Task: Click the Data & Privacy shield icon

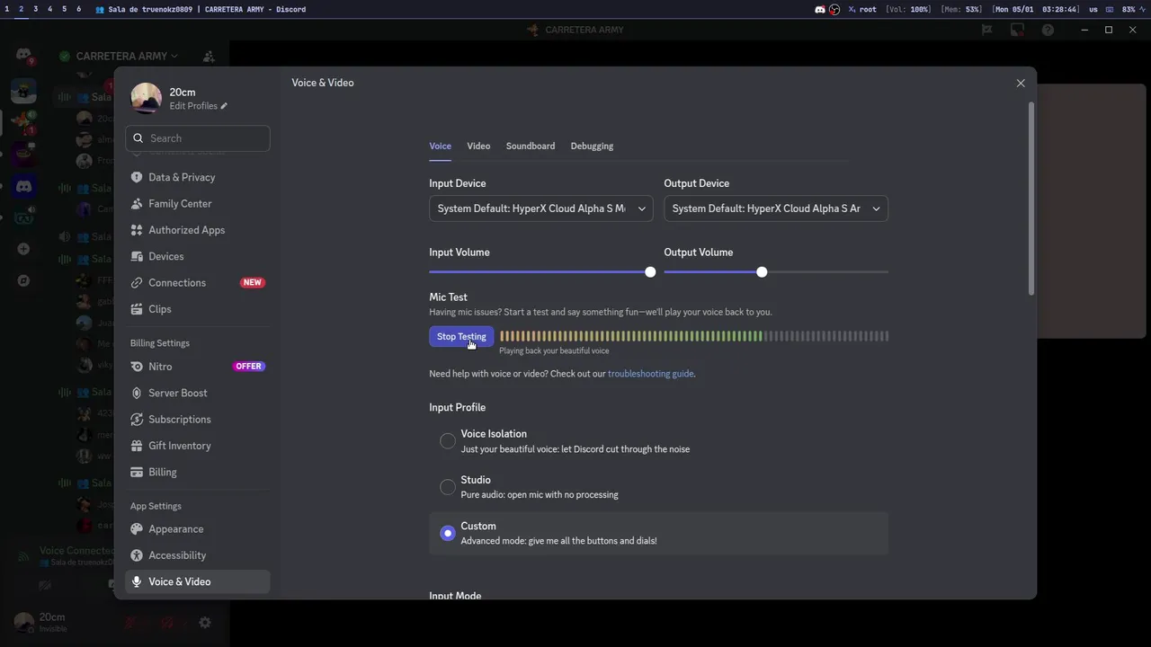Action: click(x=137, y=177)
